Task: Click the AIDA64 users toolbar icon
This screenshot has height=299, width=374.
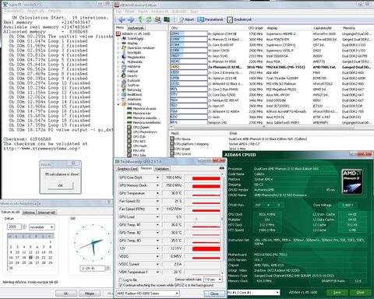Action: point(157,19)
